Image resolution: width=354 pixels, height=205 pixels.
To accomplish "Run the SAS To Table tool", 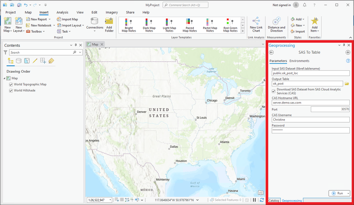I will [338, 193].
